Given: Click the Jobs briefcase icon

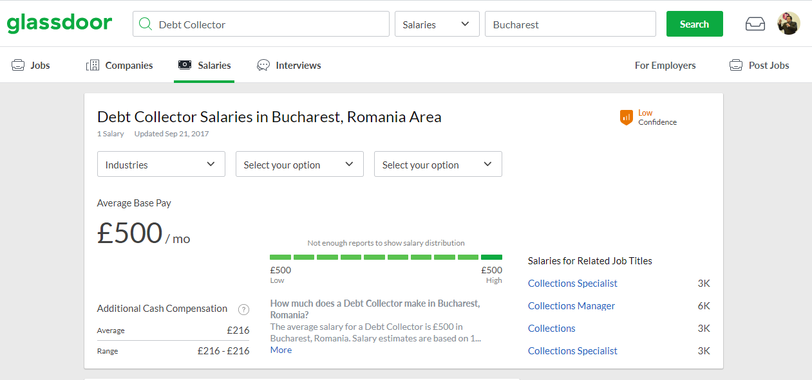Looking at the screenshot, I should pyautogui.click(x=18, y=65).
